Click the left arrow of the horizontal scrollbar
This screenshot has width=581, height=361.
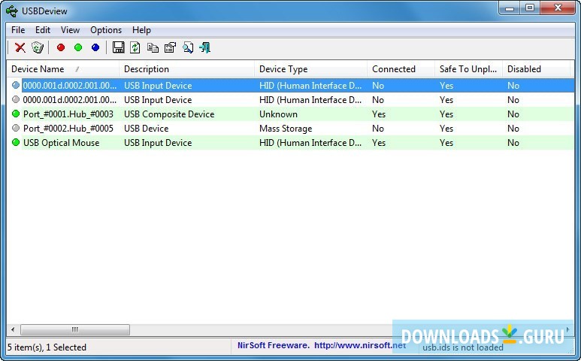[x=13, y=329]
